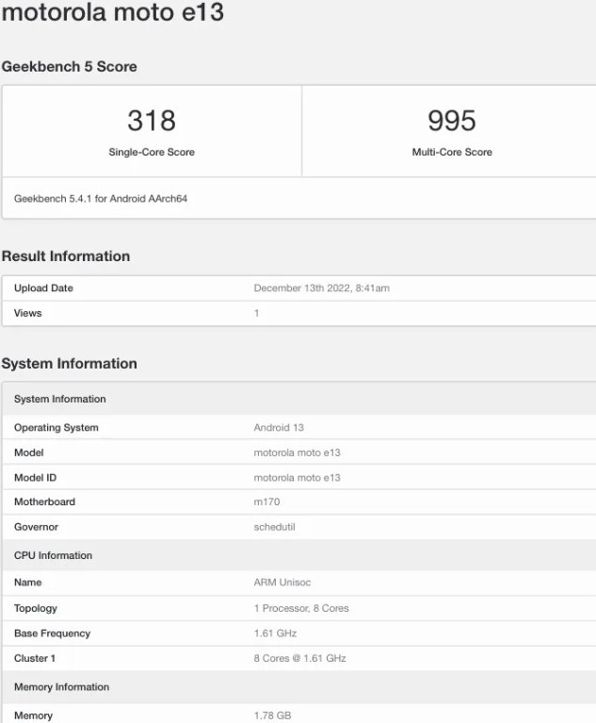Click the 'Motherboard' row label

point(44,501)
